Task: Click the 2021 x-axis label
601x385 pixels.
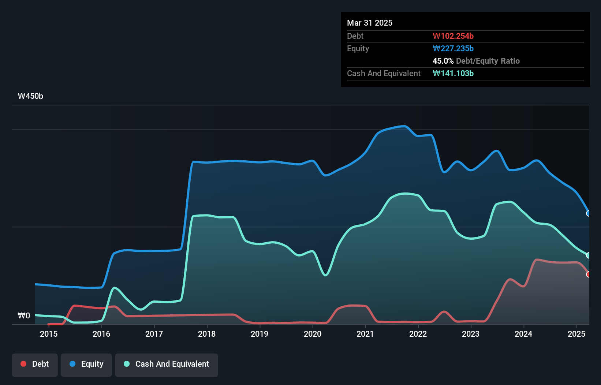Action: 365,334
